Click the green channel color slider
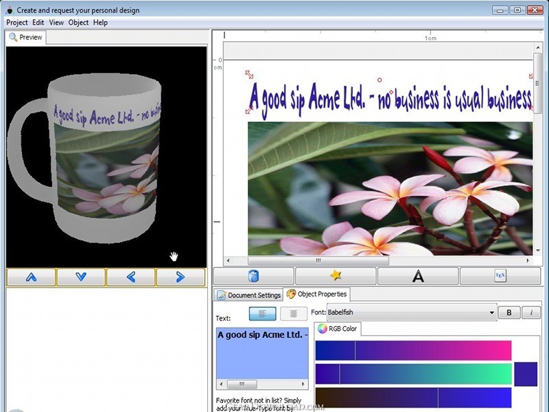This screenshot has height=412, width=549. pos(413,374)
